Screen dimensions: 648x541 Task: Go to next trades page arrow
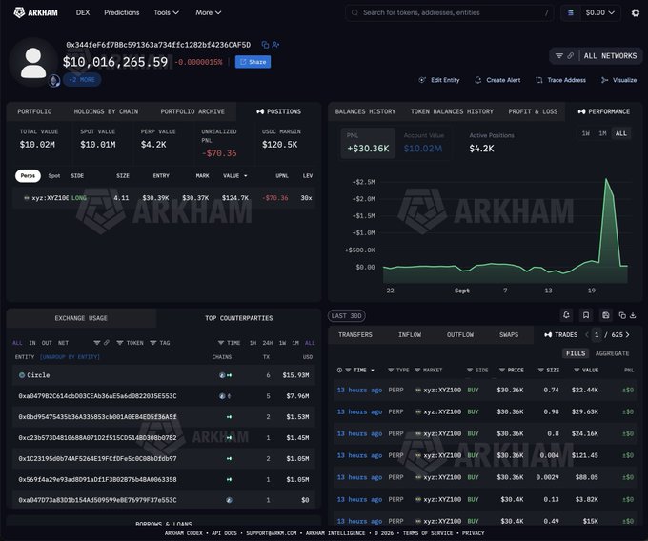pos(627,335)
